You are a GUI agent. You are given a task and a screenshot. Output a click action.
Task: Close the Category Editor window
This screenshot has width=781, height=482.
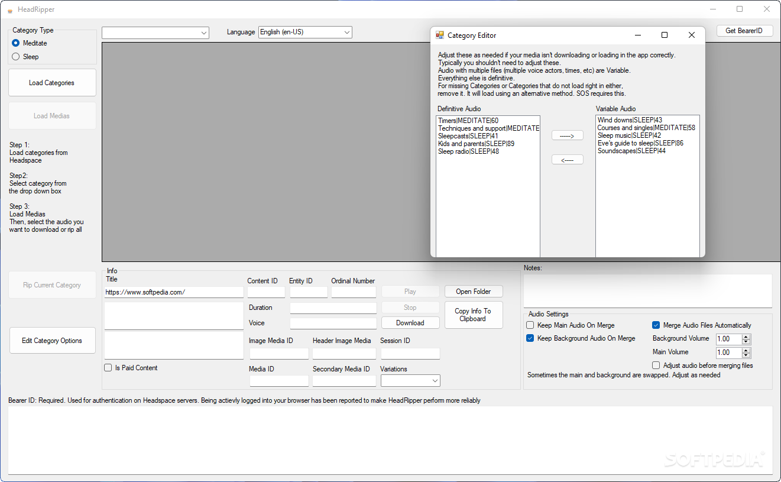[692, 35]
